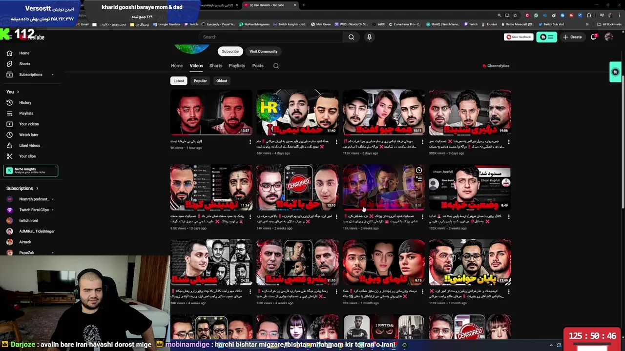
Task: Expand the You section chevron
Action: click(18, 92)
